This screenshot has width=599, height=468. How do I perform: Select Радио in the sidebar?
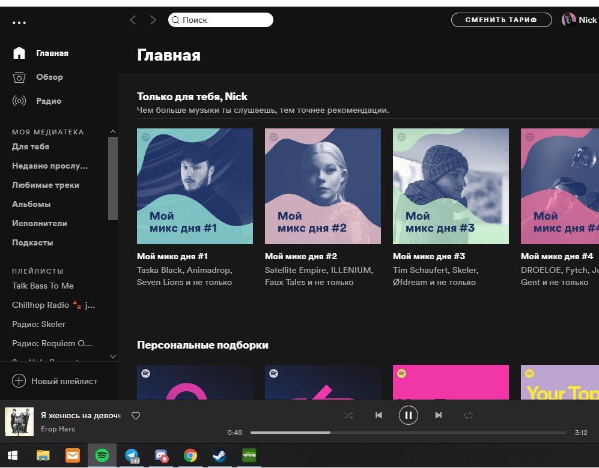[49, 101]
